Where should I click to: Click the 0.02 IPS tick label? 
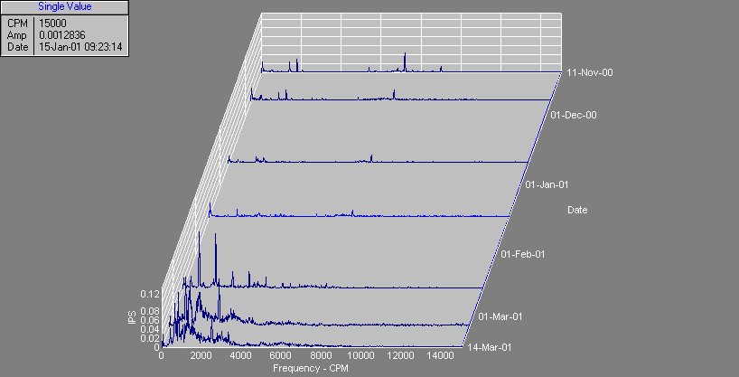150,338
